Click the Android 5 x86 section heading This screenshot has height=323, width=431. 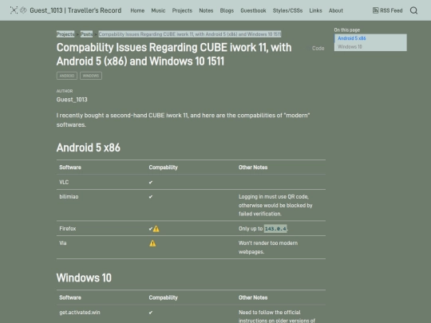point(89,148)
